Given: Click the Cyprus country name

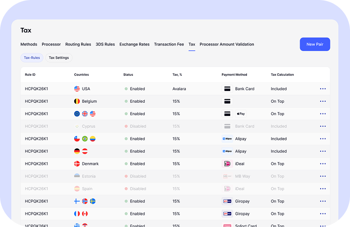Looking at the screenshot, I should 88,126.
